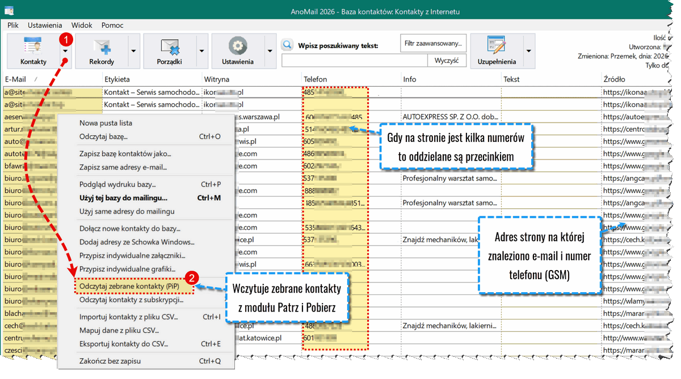Select Odczytaj bazę... menu entry
The image size is (681, 379).
tap(146, 137)
